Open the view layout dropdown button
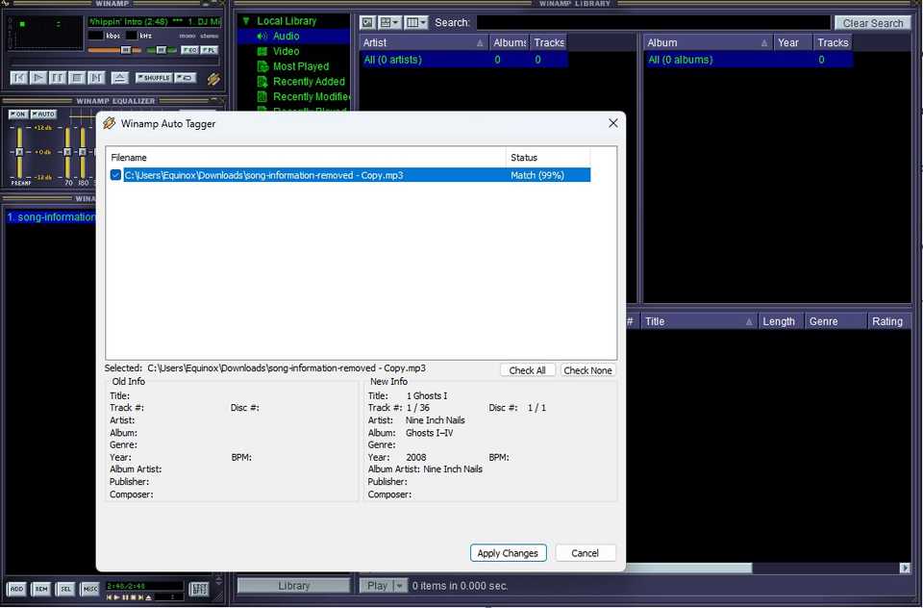This screenshot has width=923, height=608. pyautogui.click(x=389, y=22)
